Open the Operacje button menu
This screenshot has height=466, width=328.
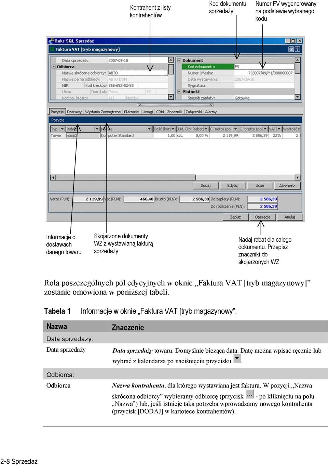pos(262,217)
